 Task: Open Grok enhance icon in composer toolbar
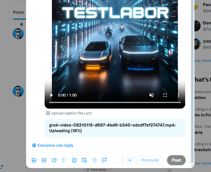click(x=54, y=160)
